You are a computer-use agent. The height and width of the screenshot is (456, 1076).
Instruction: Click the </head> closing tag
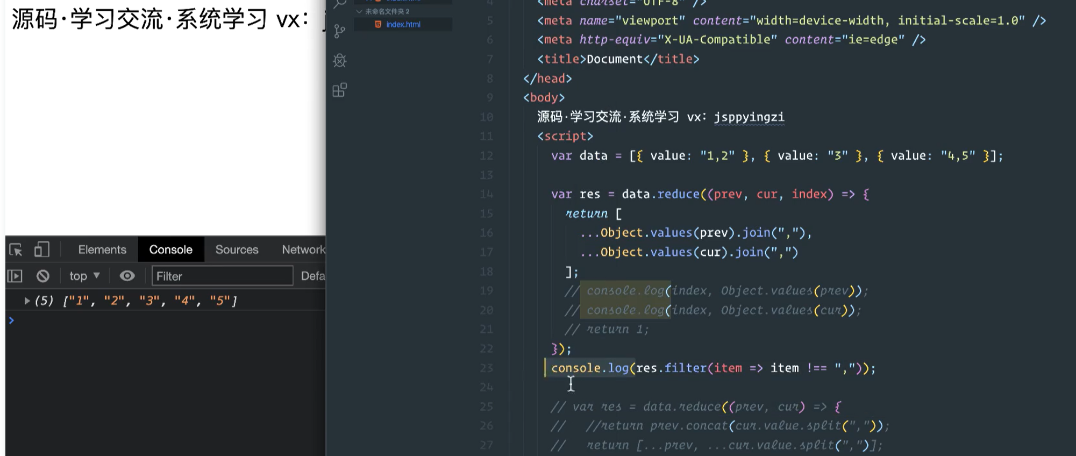pos(547,78)
